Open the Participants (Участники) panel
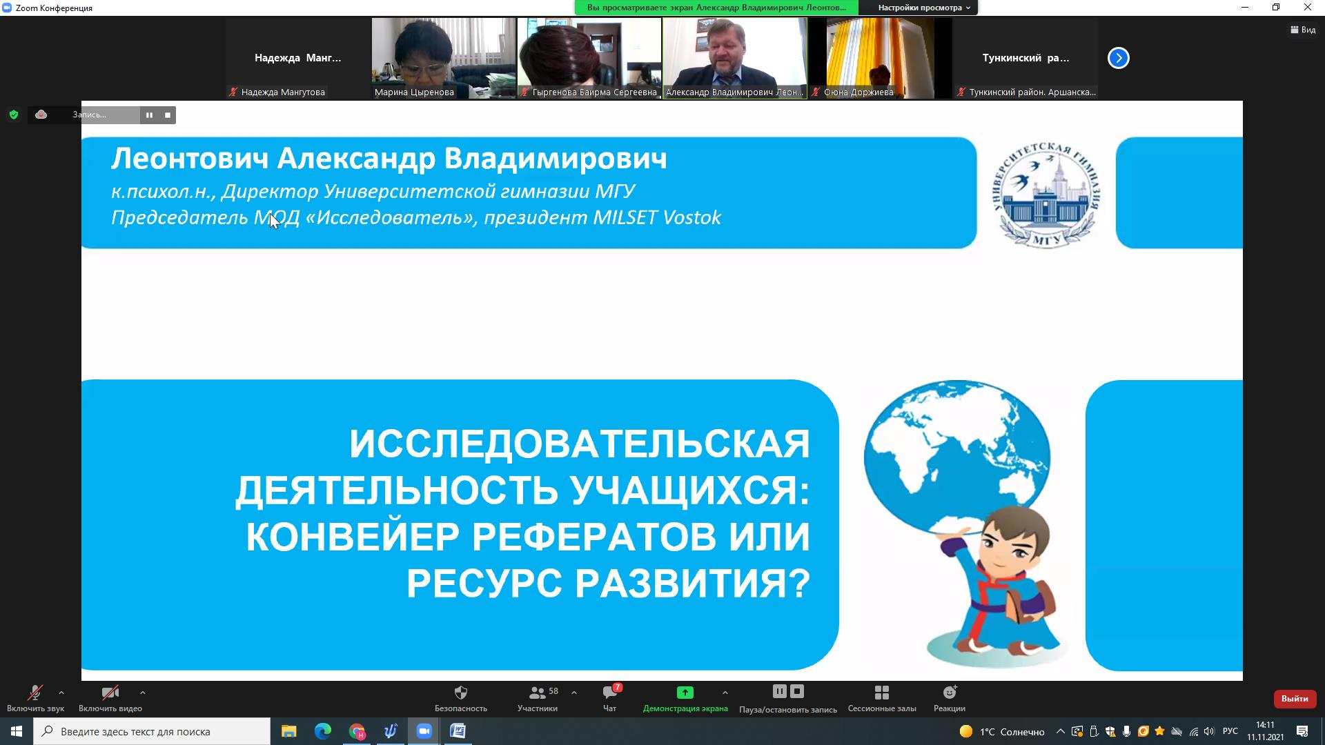The image size is (1325, 745). tap(538, 693)
